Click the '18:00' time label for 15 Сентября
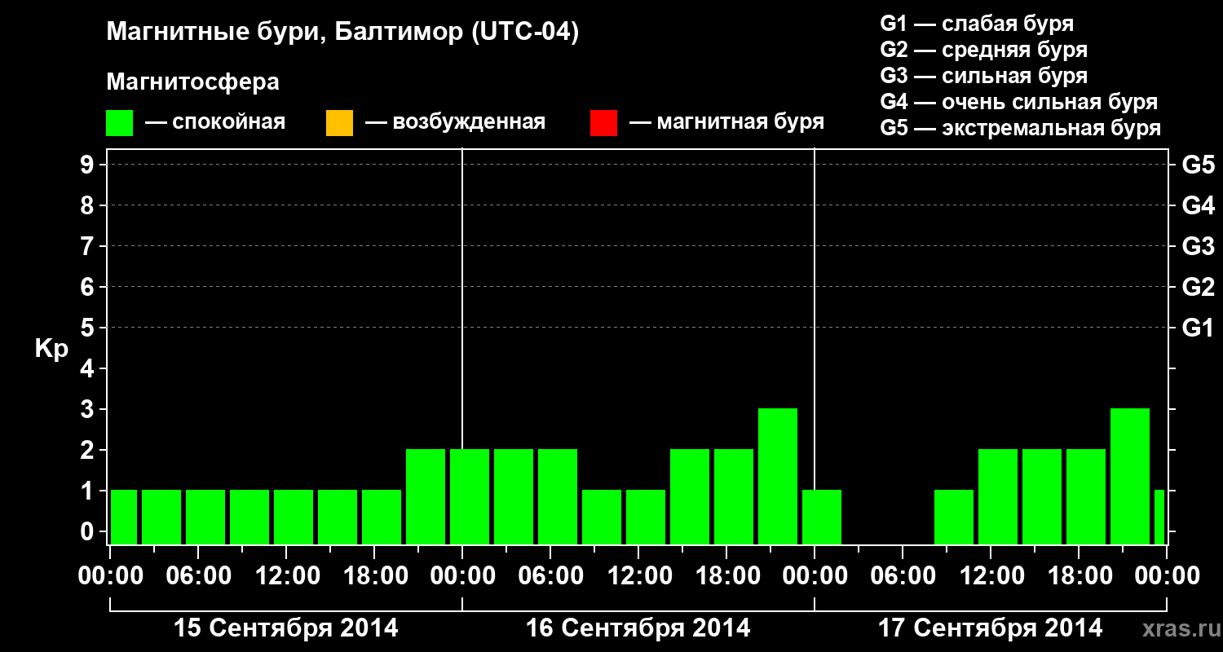Viewport: 1223px width, 652px height. (374, 576)
